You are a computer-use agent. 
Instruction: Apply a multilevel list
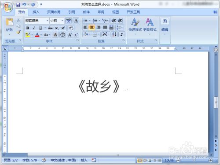click(105, 21)
